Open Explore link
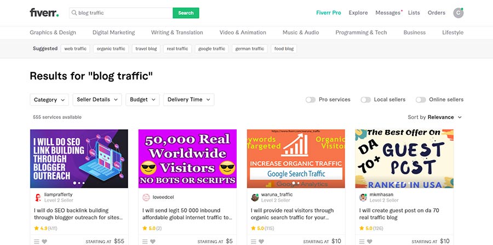This screenshot has height=245, width=493. (358, 13)
